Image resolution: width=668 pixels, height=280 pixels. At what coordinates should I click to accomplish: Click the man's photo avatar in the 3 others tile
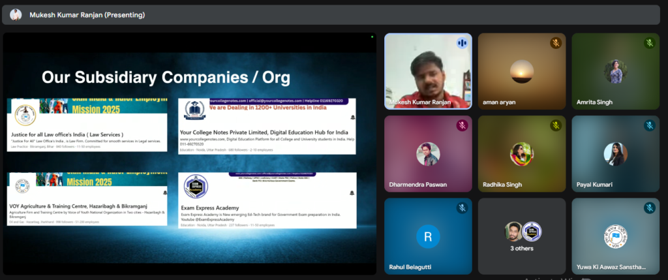(513, 232)
